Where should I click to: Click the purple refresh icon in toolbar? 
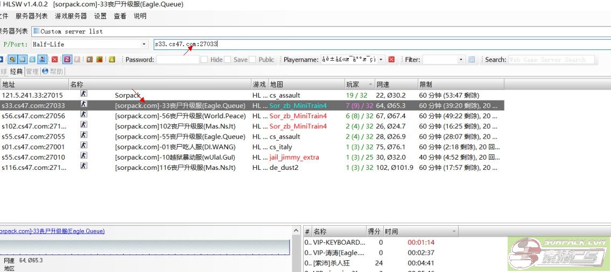(x=67, y=60)
